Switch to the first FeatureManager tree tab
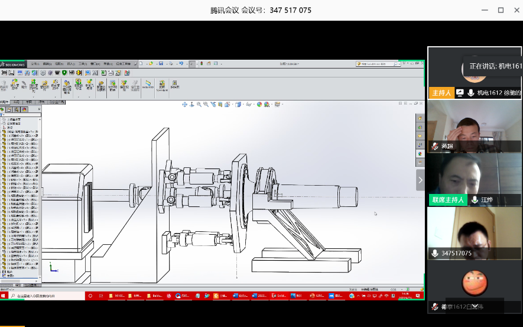Image resolution: width=523 pixels, height=327 pixels. [4, 102]
